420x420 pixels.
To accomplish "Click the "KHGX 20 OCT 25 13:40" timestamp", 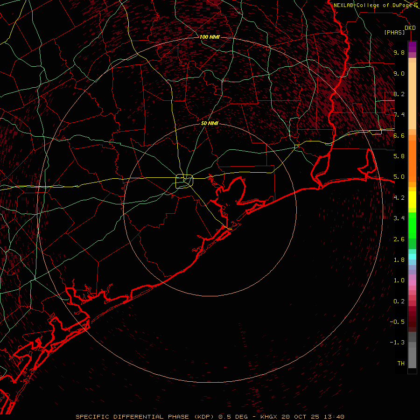I will pyautogui.click(x=302, y=417).
